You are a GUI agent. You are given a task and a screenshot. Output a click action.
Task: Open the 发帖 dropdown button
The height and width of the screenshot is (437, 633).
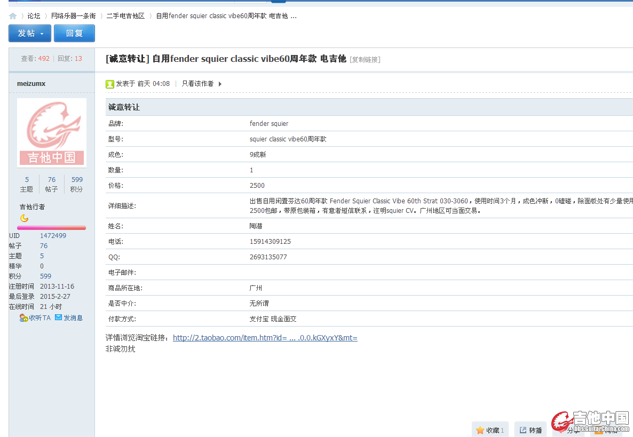[30, 33]
